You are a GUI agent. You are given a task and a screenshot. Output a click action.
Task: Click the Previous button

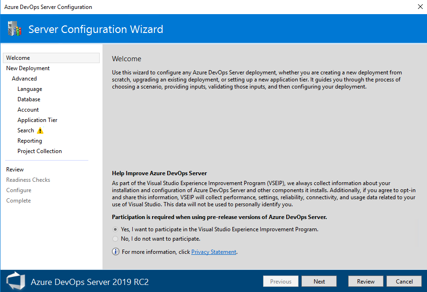[281, 281]
